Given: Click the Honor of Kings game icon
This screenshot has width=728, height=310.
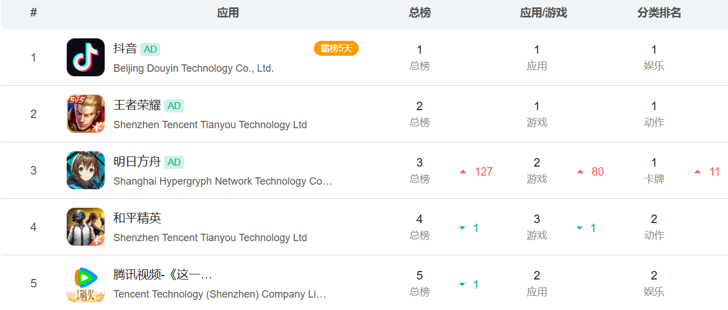Looking at the screenshot, I should pos(85,114).
